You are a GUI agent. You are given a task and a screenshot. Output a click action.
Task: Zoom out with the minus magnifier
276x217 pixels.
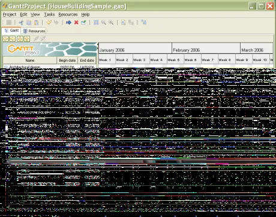point(104,22)
